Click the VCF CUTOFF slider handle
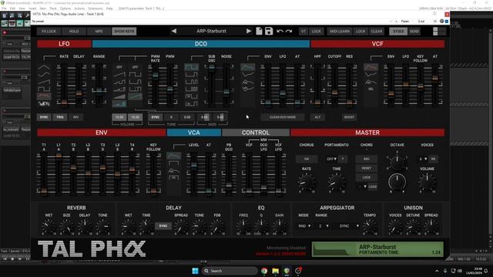493x277 pixels. click(x=334, y=92)
